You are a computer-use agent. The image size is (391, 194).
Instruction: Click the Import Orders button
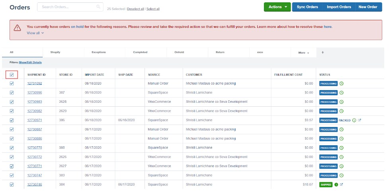[x=339, y=7]
